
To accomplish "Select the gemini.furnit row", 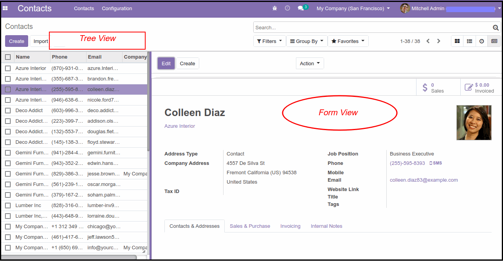I will tap(74, 153).
